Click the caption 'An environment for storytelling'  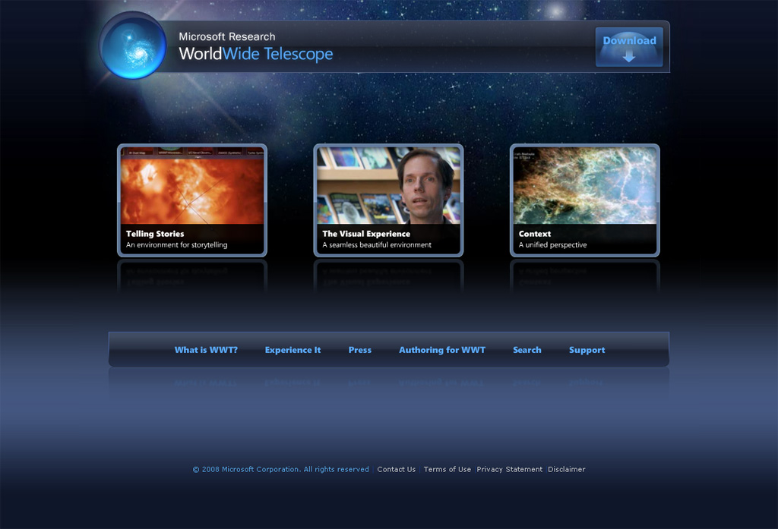point(176,245)
